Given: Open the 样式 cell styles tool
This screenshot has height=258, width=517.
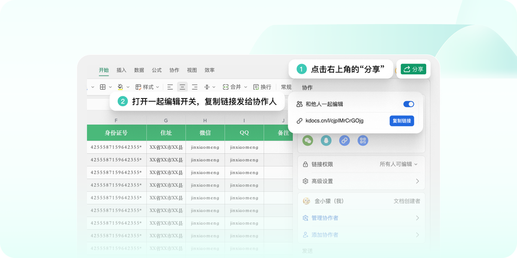Looking at the screenshot, I should click(x=145, y=87).
